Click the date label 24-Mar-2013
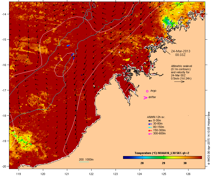 click(x=180, y=51)
